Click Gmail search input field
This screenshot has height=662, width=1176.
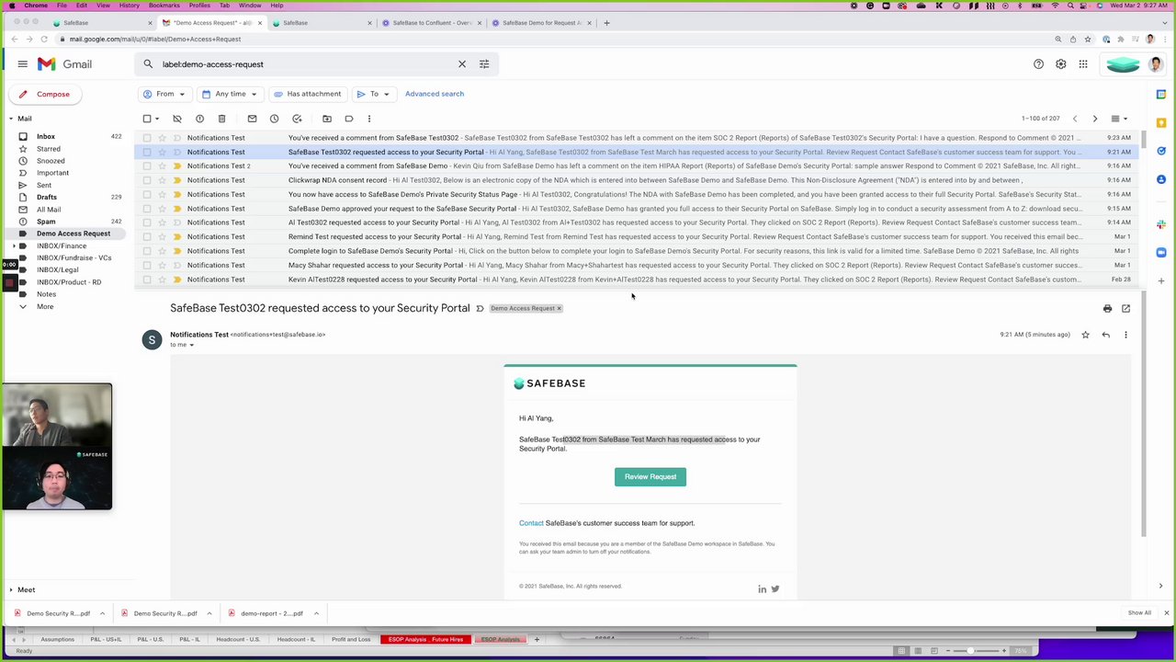pyautogui.click(x=308, y=64)
